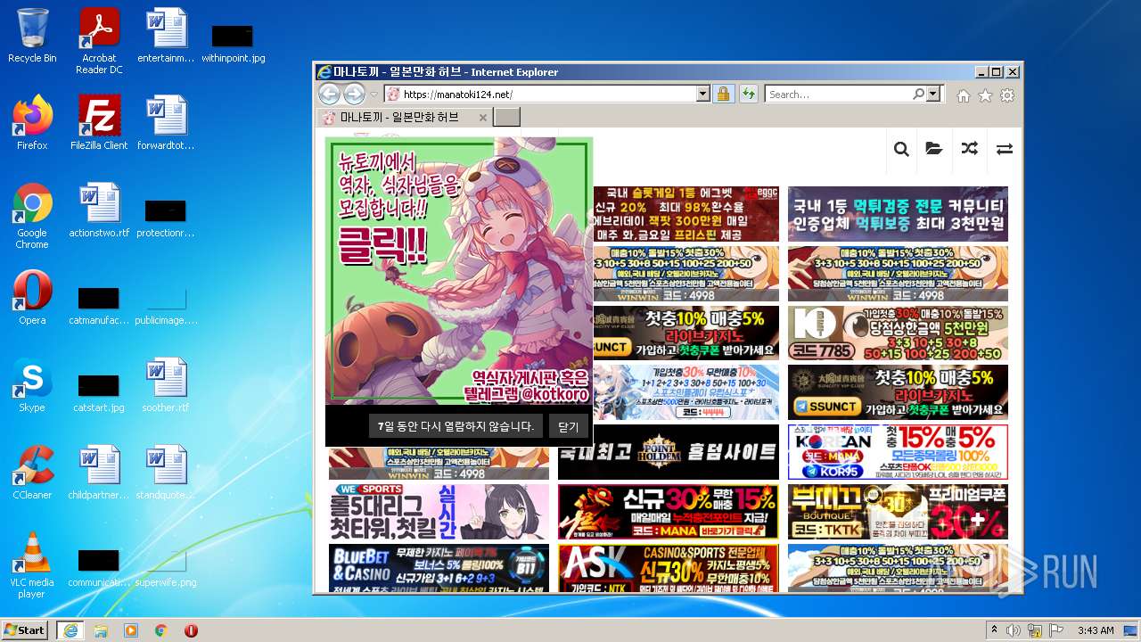The width and height of the screenshot is (1141, 642).
Task: Click the POINT HOLDEM 홀덤사이트 banner
Action: click(669, 451)
